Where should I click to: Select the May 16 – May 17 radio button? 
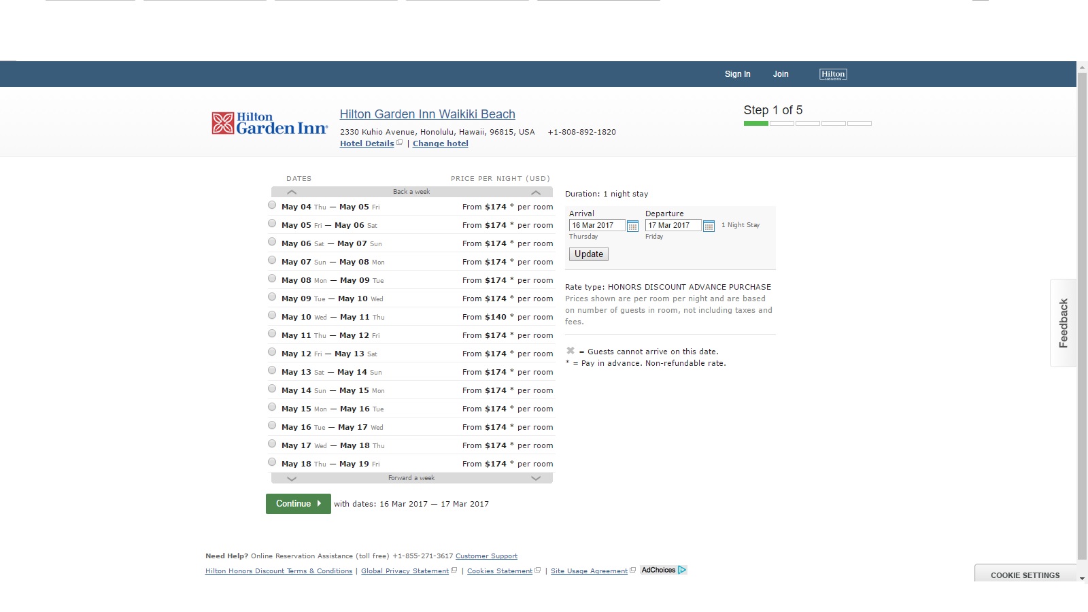pos(272,425)
